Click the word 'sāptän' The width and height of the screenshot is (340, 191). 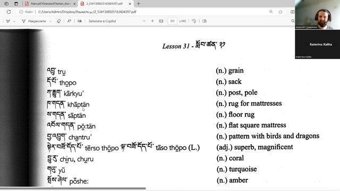[x=76, y=116]
